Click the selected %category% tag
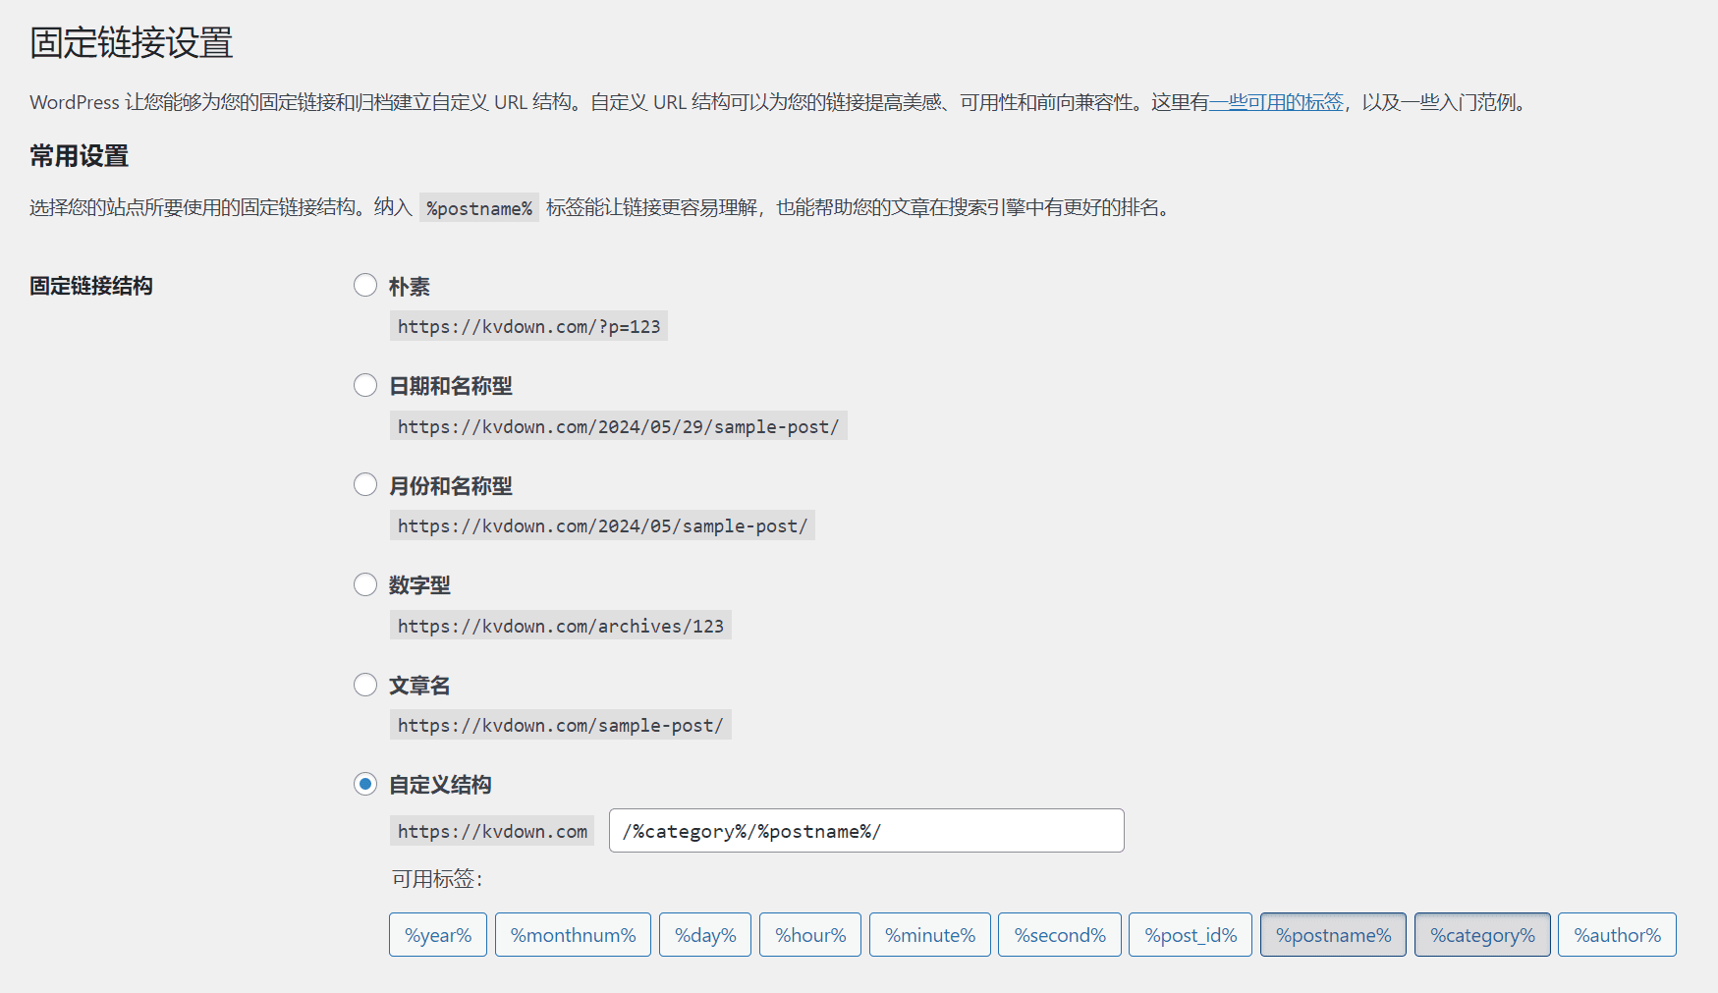This screenshot has height=993, width=1718. 1482,934
